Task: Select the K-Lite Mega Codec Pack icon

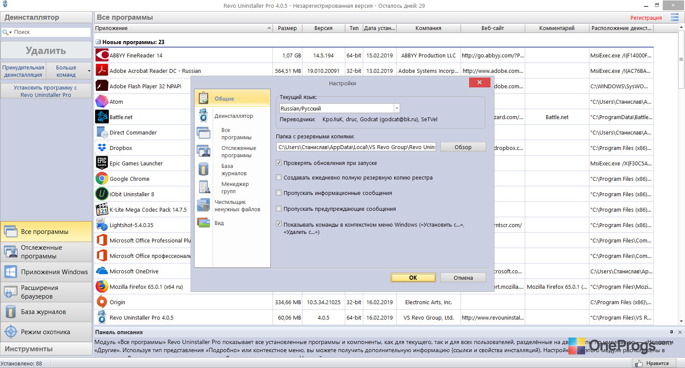Action: click(x=102, y=209)
